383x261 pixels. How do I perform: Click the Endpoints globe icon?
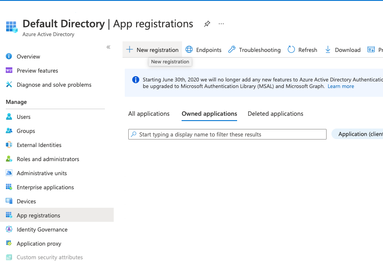click(x=189, y=50)
